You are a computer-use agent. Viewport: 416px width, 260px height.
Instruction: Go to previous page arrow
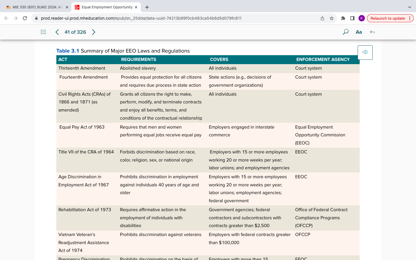(x=57, y=32)
